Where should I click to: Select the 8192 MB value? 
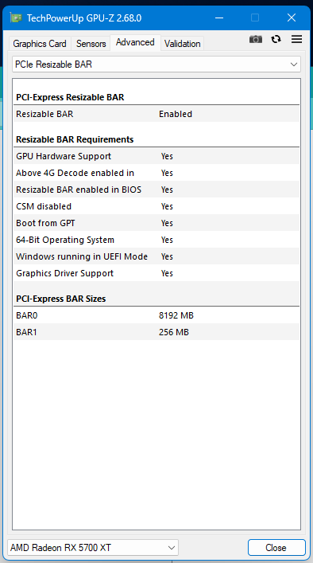click(176, 315)
